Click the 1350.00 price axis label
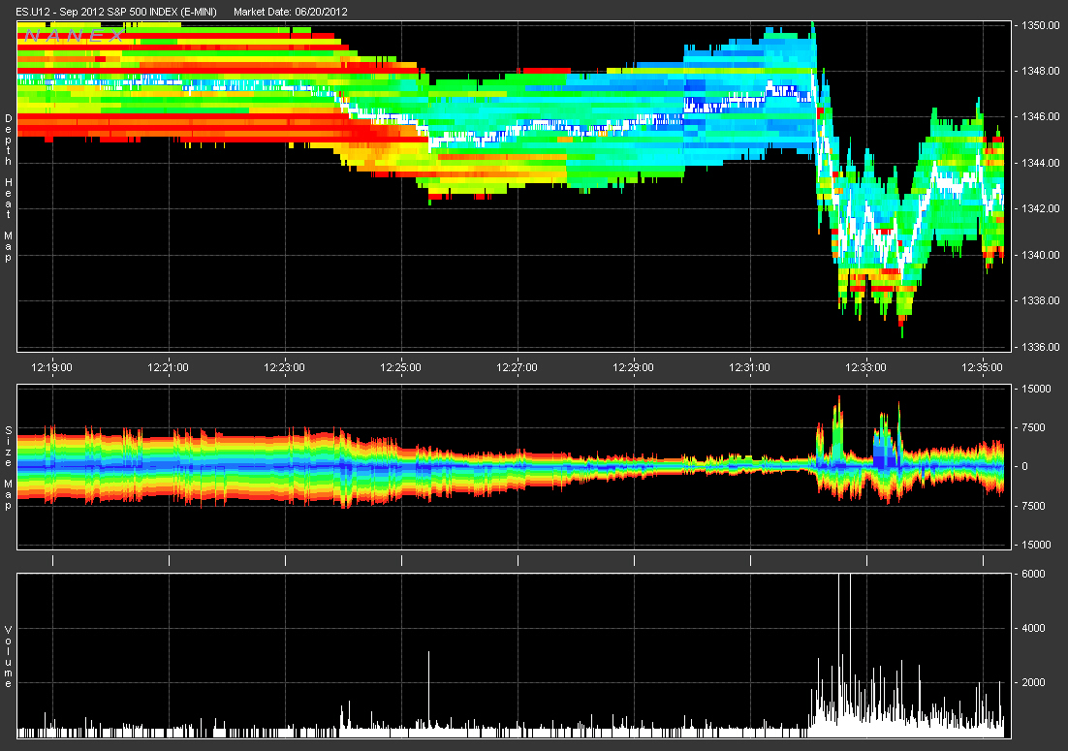The height and width of the screenshot is (751, 1068). pos(1041,25)
